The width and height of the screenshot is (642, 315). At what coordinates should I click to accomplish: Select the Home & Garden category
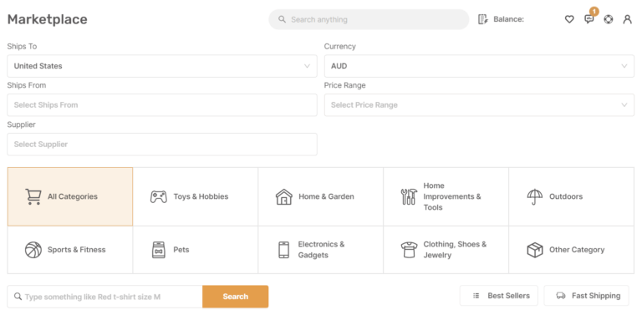(x=321, y=196)
